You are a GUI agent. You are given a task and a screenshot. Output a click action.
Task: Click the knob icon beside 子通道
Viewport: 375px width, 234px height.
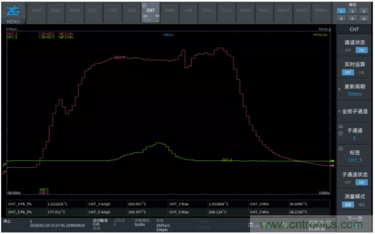click(x=341, y=134)
